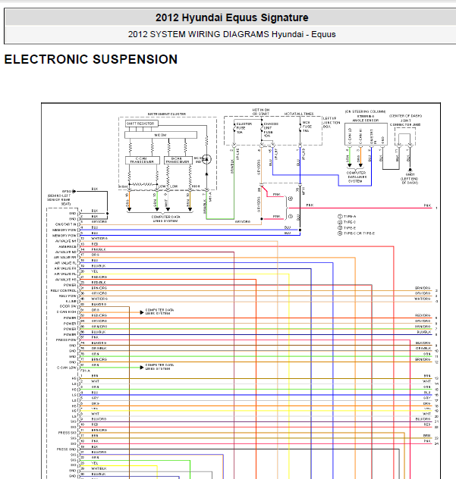Click the '(CENTER OF DASH)' note
Image resolution: width=456 pixels, height=479 pixels.
pyautogui.click(x=405, y=116)
